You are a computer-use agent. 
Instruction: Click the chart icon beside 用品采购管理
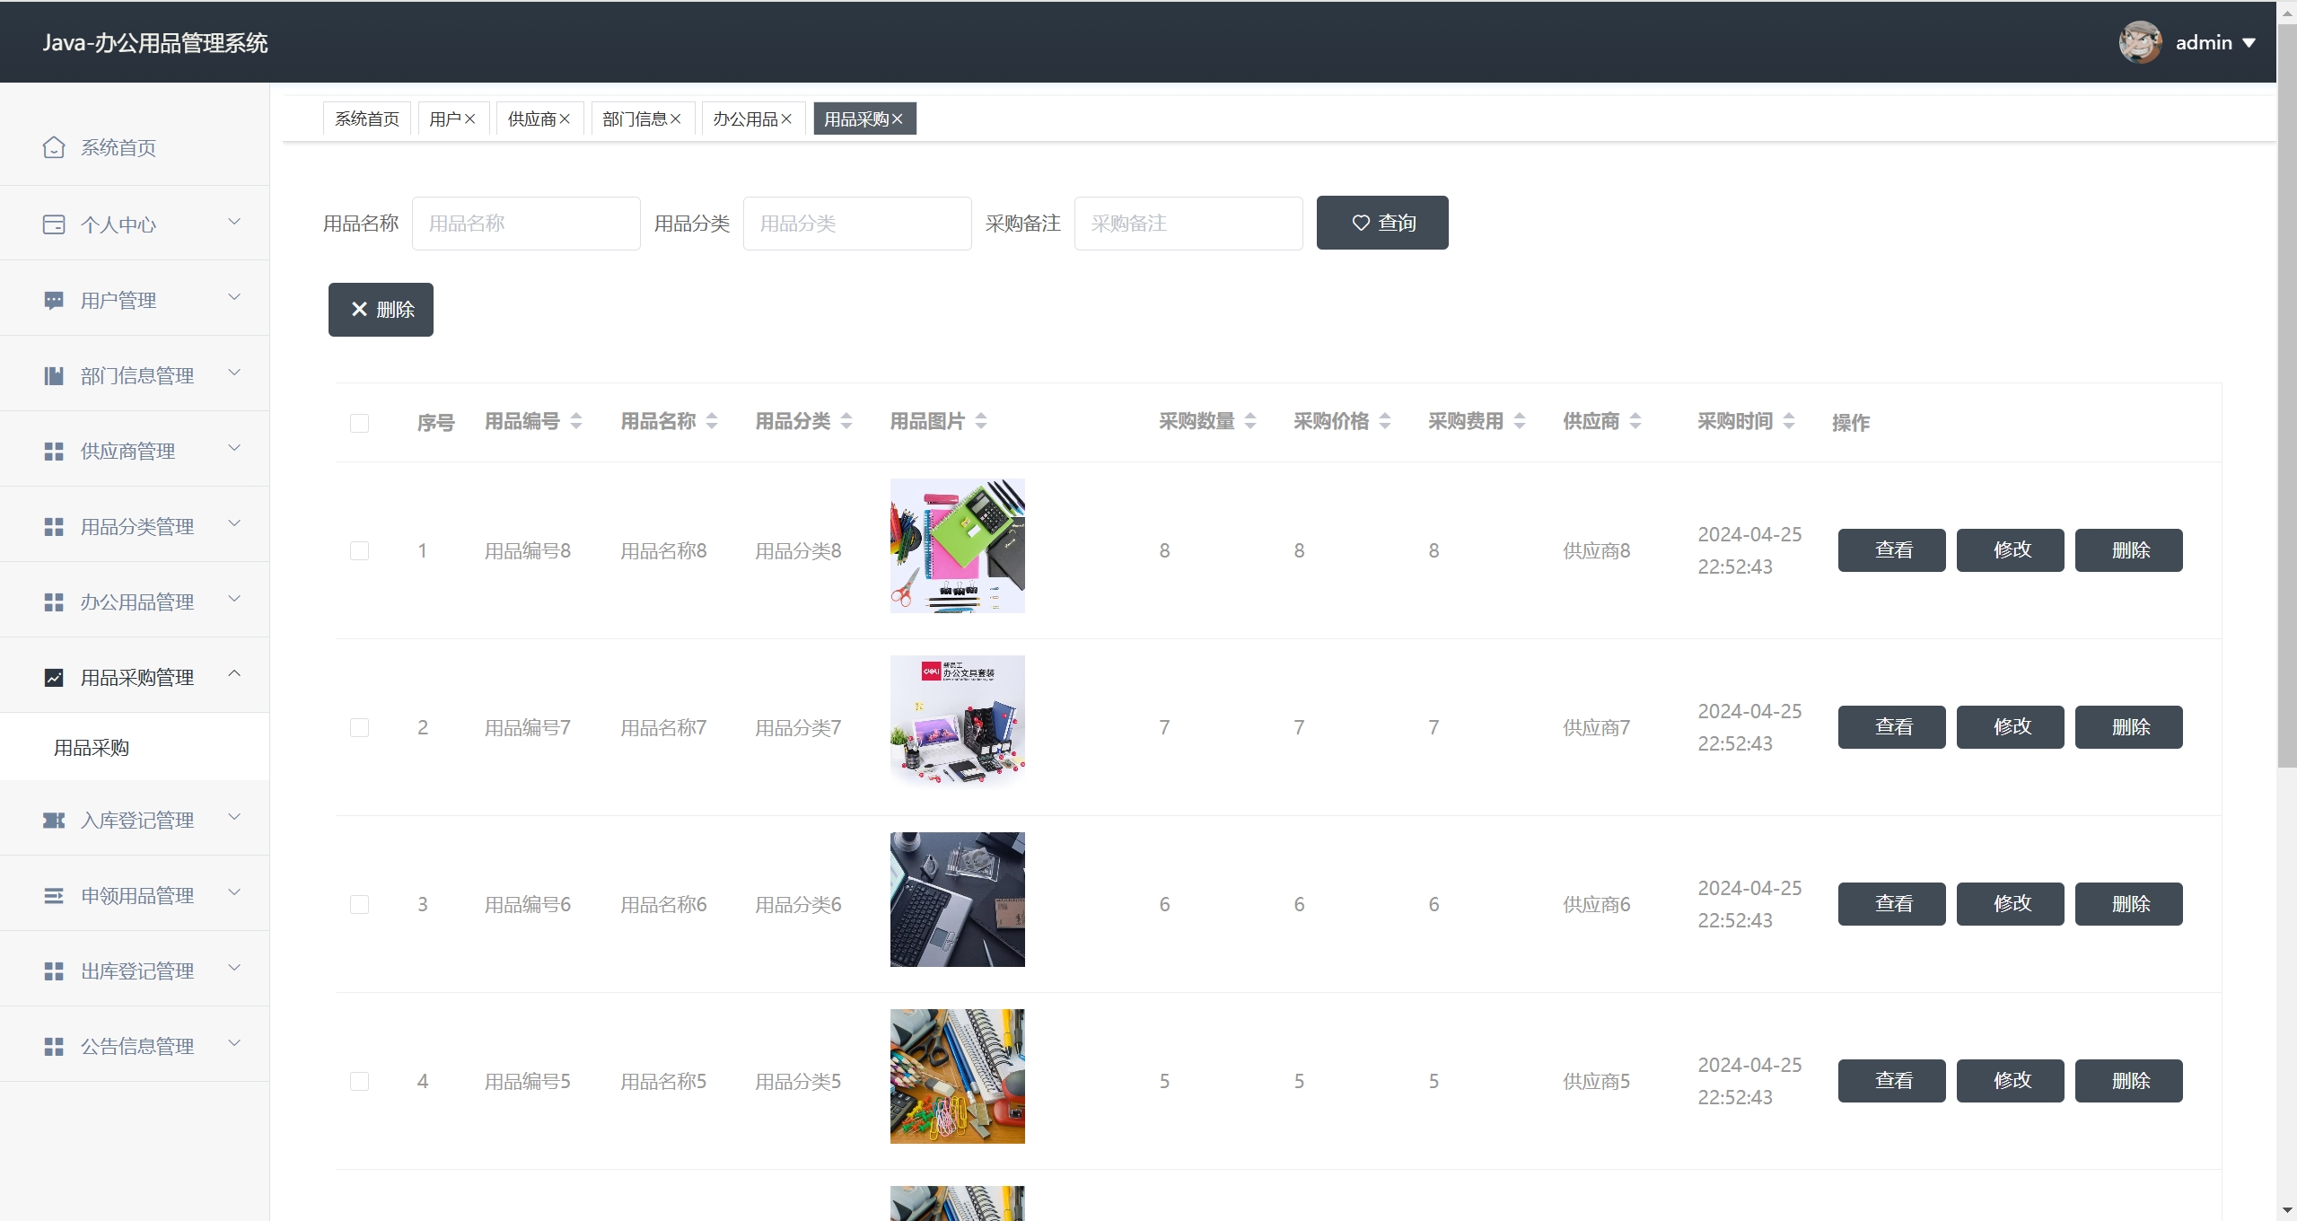pos(54,677)
